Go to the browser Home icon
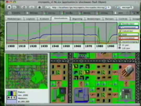Image resolution: width=141 pixels, height=106 pixels. 40,7
